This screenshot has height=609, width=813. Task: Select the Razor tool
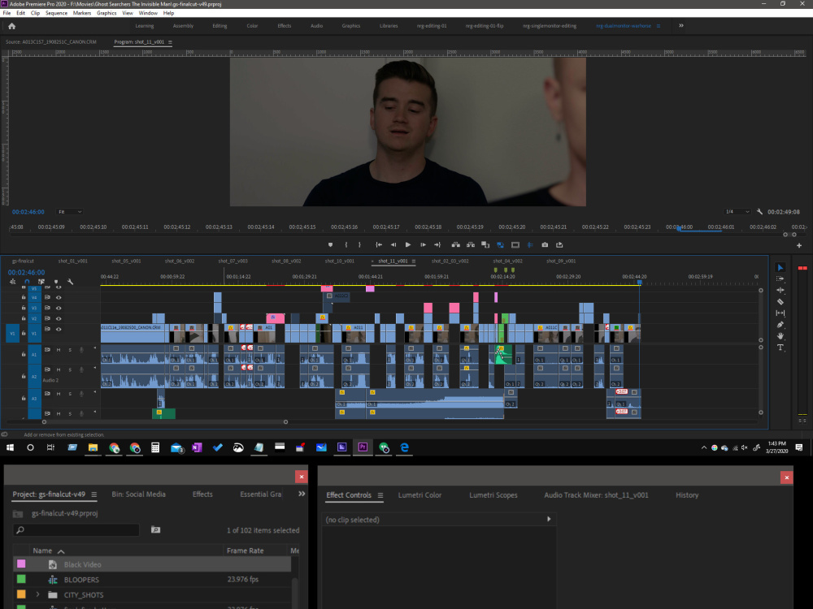point(780,301)
